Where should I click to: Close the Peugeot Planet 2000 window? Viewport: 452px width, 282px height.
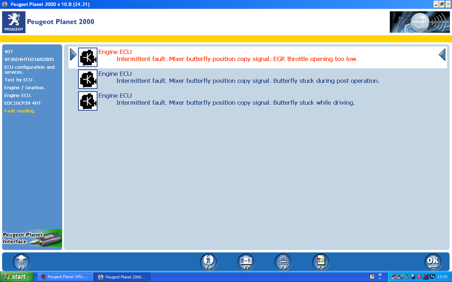(x=448, y=4)
